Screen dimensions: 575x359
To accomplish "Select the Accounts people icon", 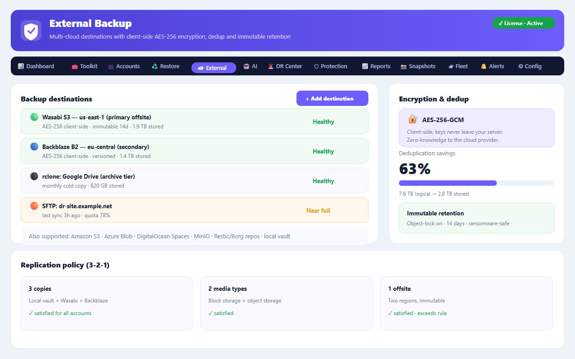I will (111, 66).
